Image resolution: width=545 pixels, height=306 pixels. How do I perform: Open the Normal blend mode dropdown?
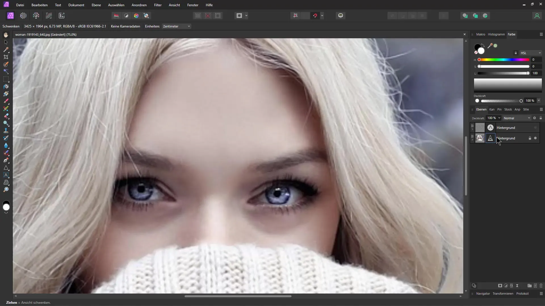(x=517, y=118)
